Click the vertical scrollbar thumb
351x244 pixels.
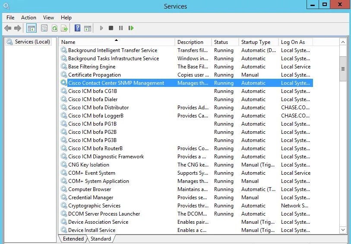point(343,69)
